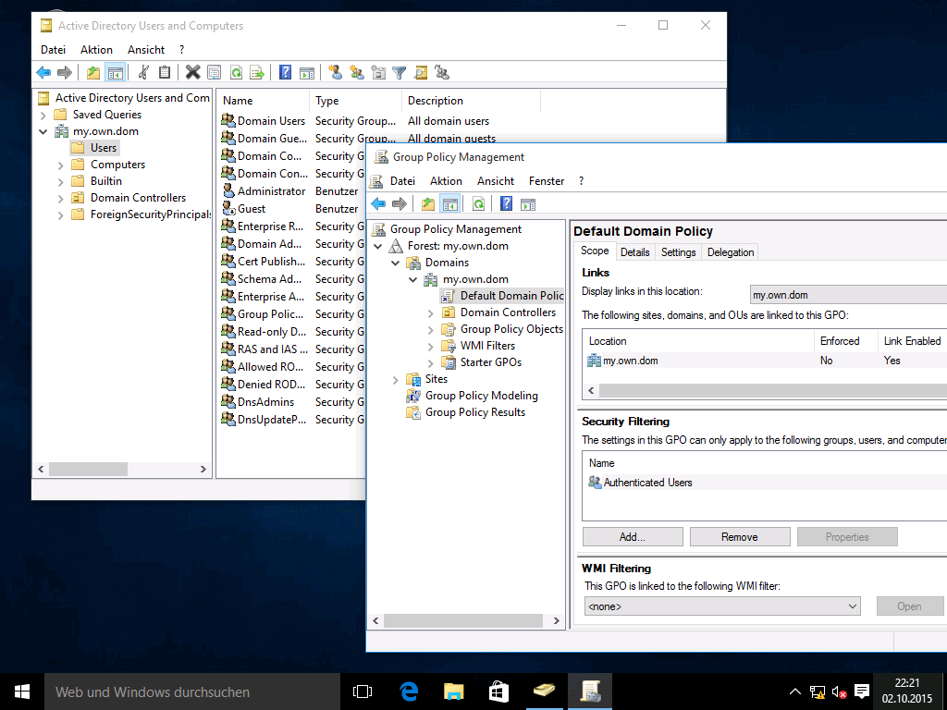Create a new organizational unit via toolbar icon
The height and width of the screenshot is (710, 947).
click(x=378, y=73)
